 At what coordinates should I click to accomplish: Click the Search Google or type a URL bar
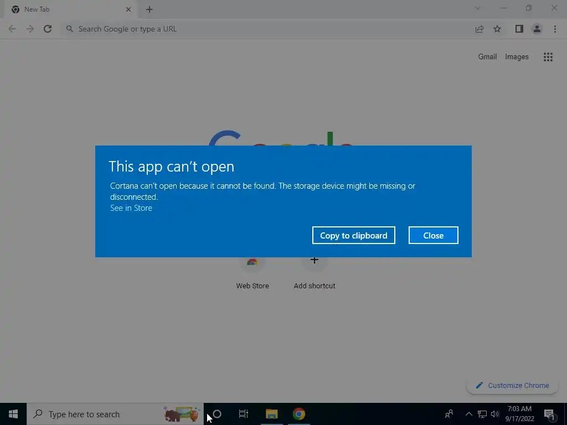[x=267, y=29]
